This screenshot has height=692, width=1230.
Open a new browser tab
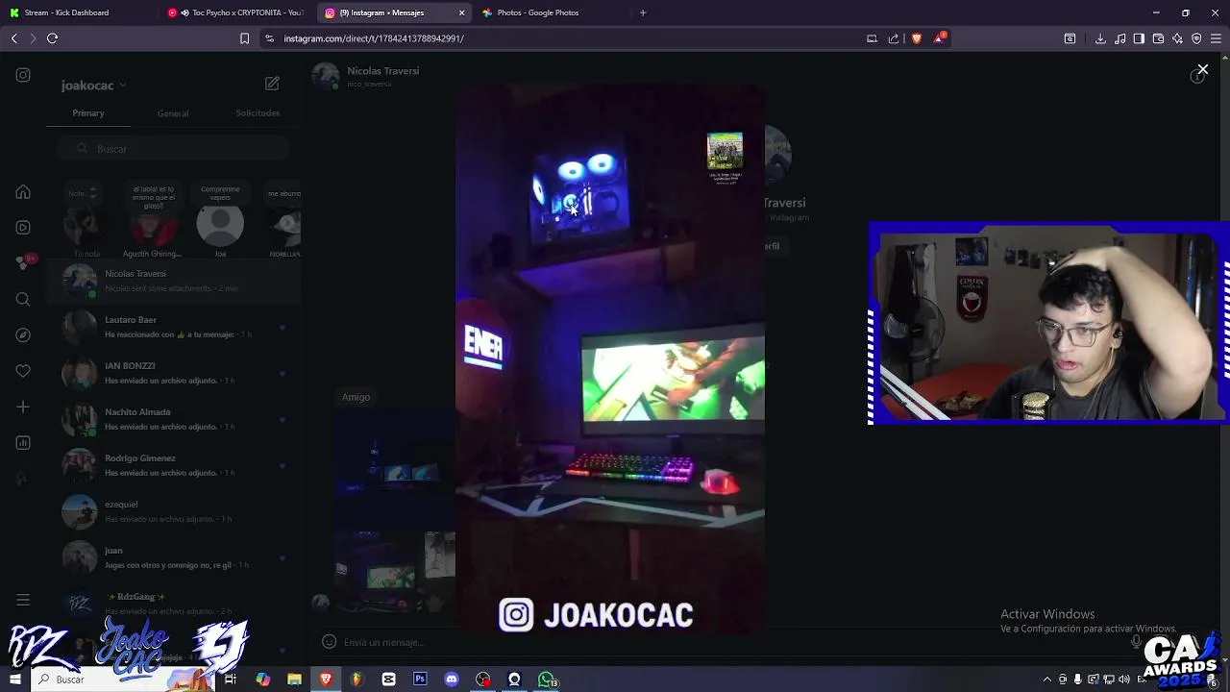[643, 12]
